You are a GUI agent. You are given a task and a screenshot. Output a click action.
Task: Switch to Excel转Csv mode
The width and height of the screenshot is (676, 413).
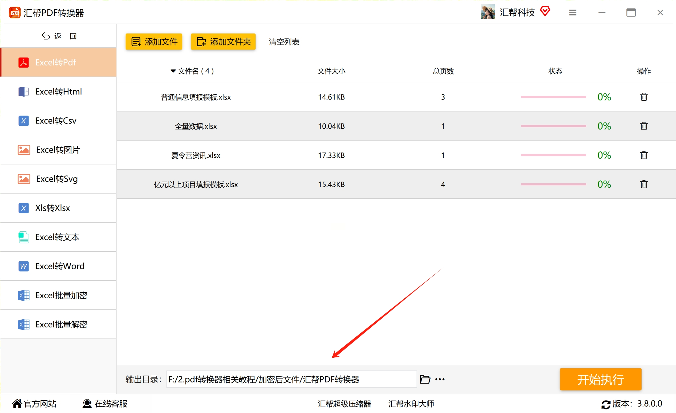point(58,120)
